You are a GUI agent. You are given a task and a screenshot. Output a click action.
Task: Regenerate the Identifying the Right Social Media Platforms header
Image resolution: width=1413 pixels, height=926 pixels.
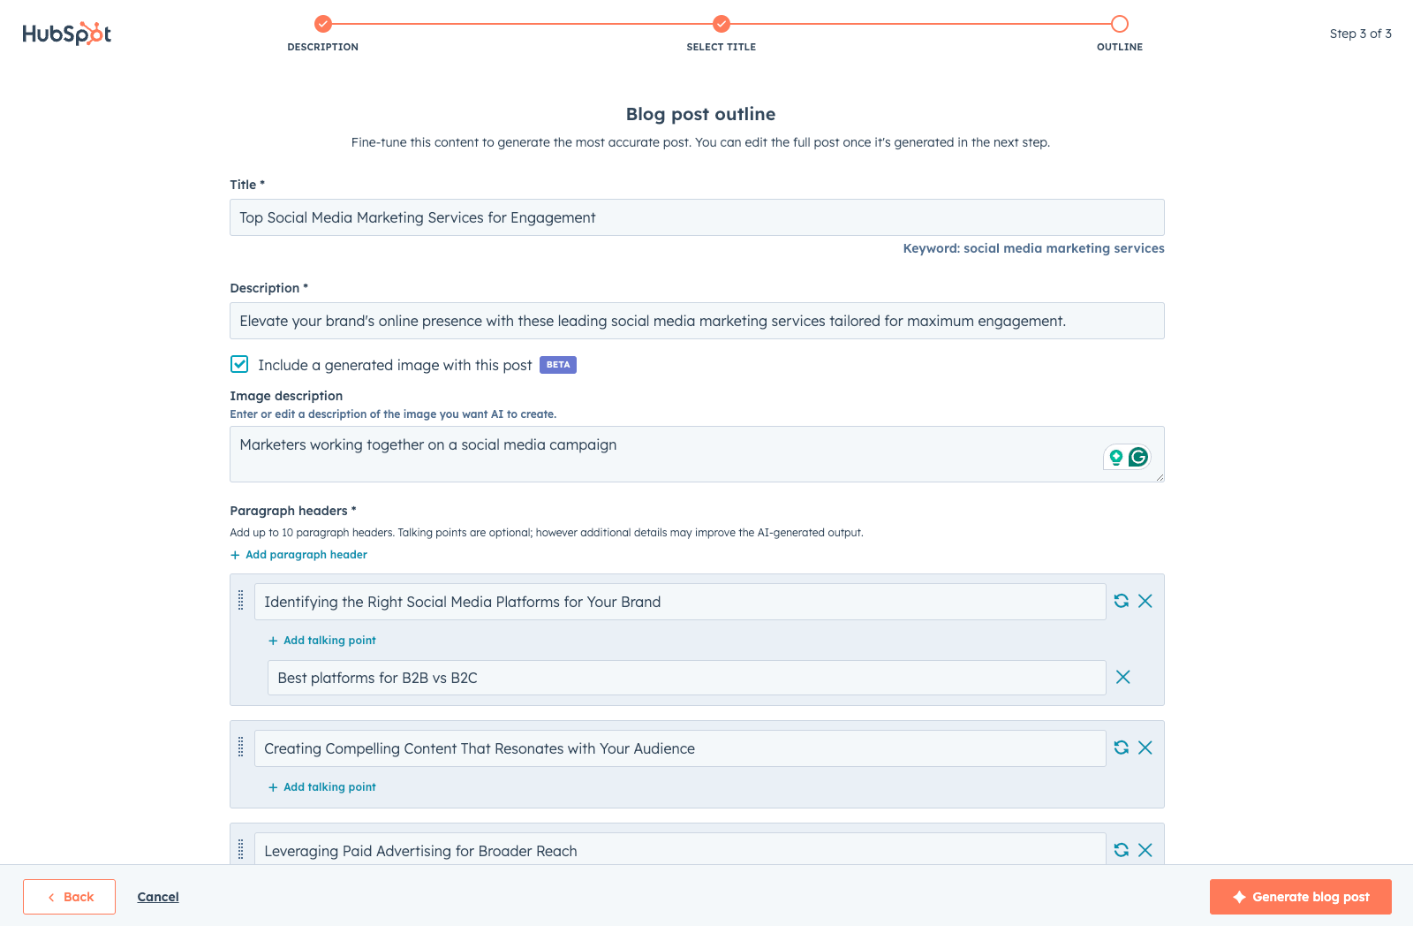coord(1122,601)
